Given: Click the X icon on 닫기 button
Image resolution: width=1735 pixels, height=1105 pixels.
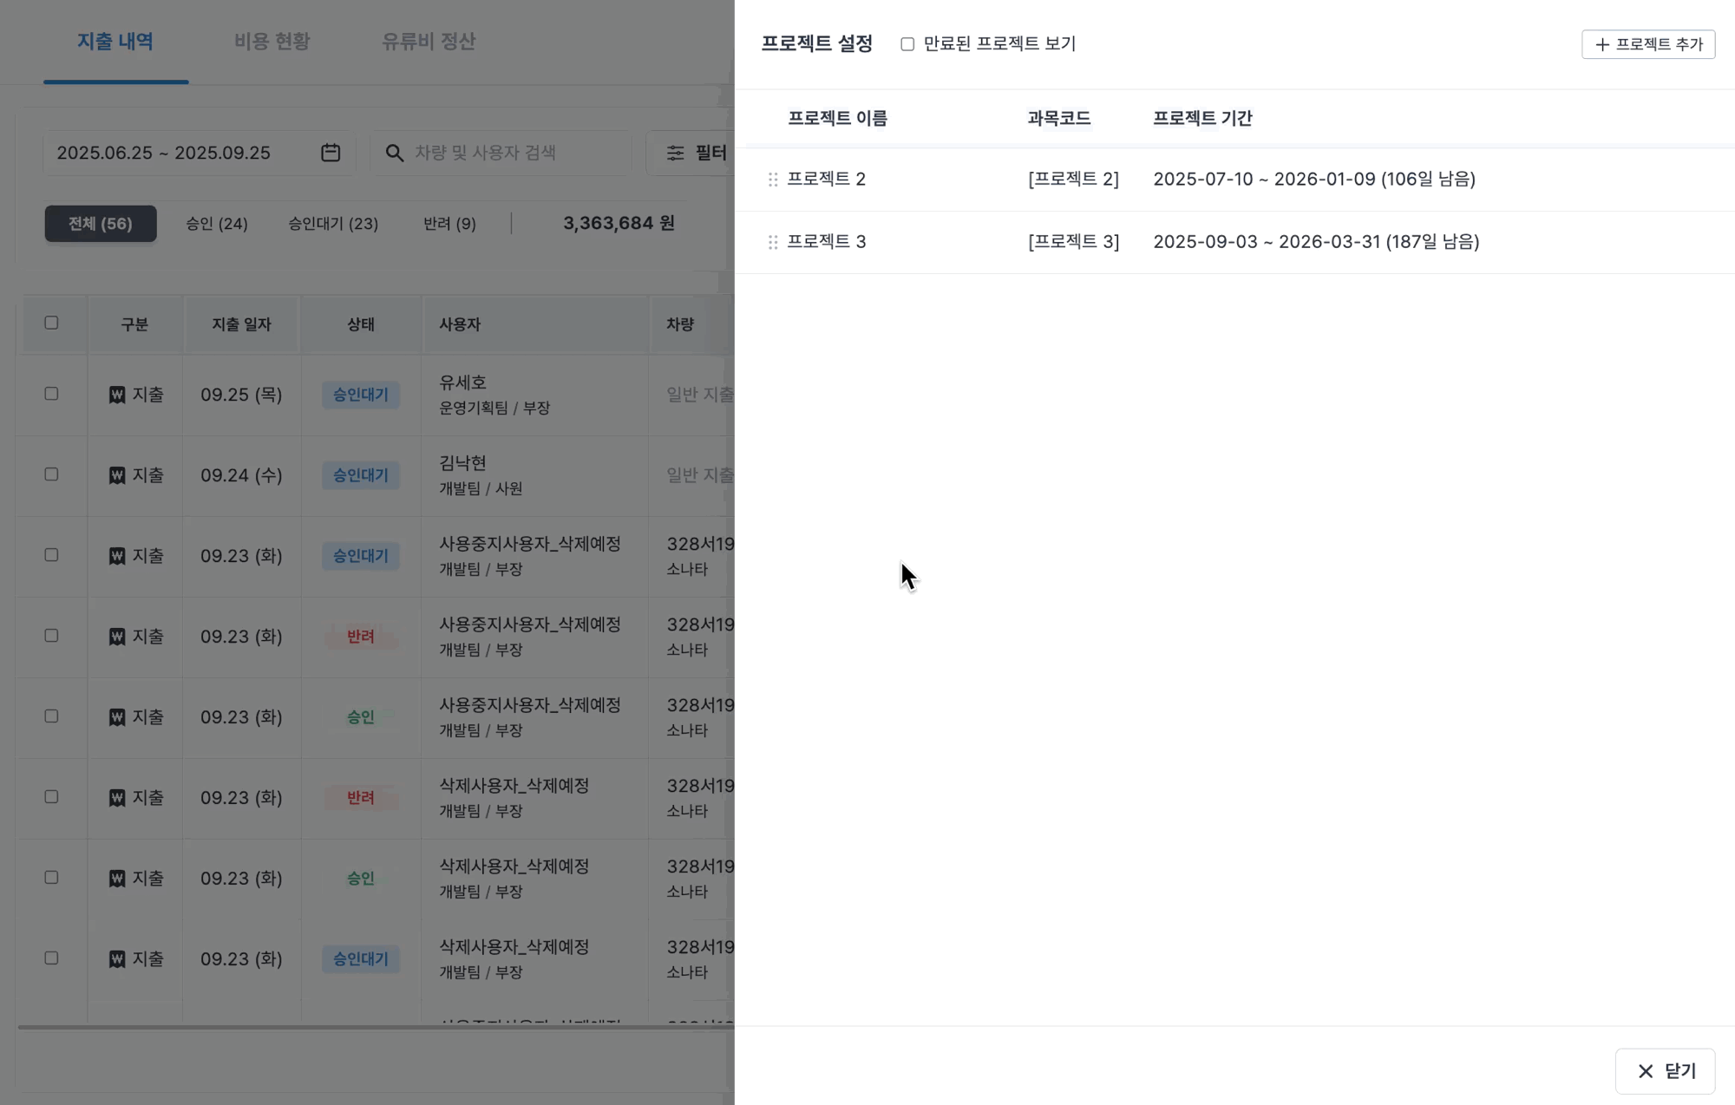Looking at the screenshot, I should [1645, 1071].
